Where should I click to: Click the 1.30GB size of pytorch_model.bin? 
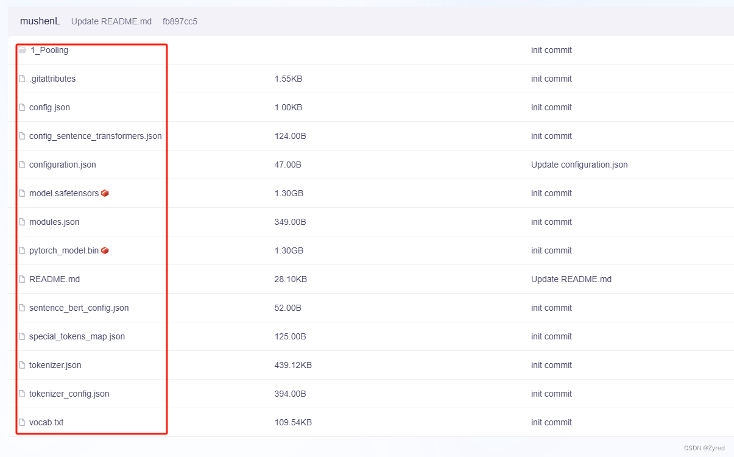(289, 250)
